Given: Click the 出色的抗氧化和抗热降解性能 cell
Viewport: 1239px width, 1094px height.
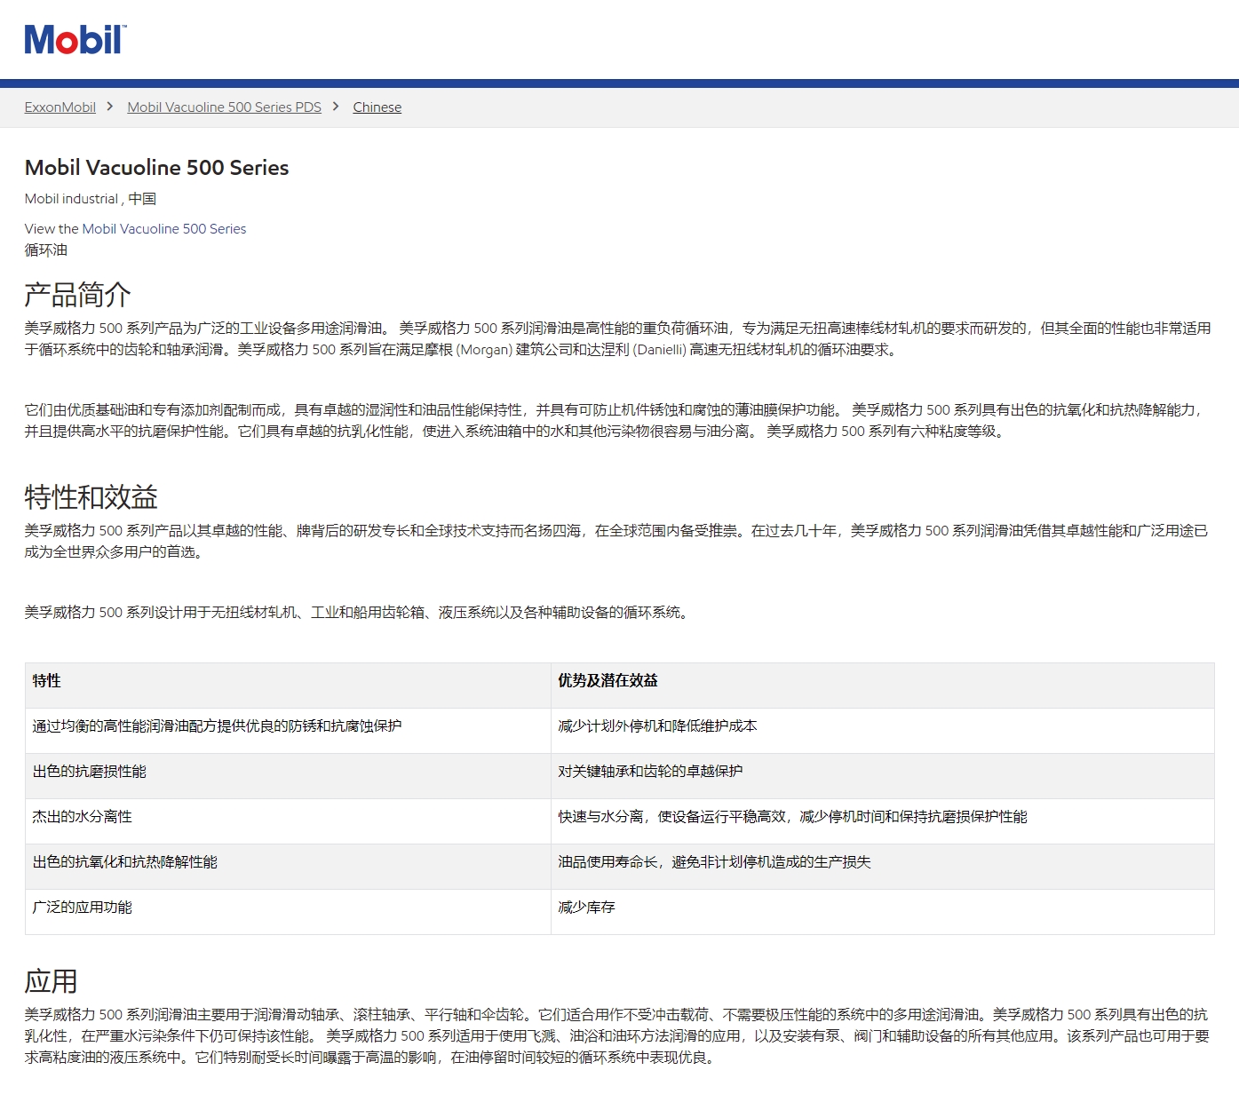Looking at the screenshot, I should (x=288, y=867).
